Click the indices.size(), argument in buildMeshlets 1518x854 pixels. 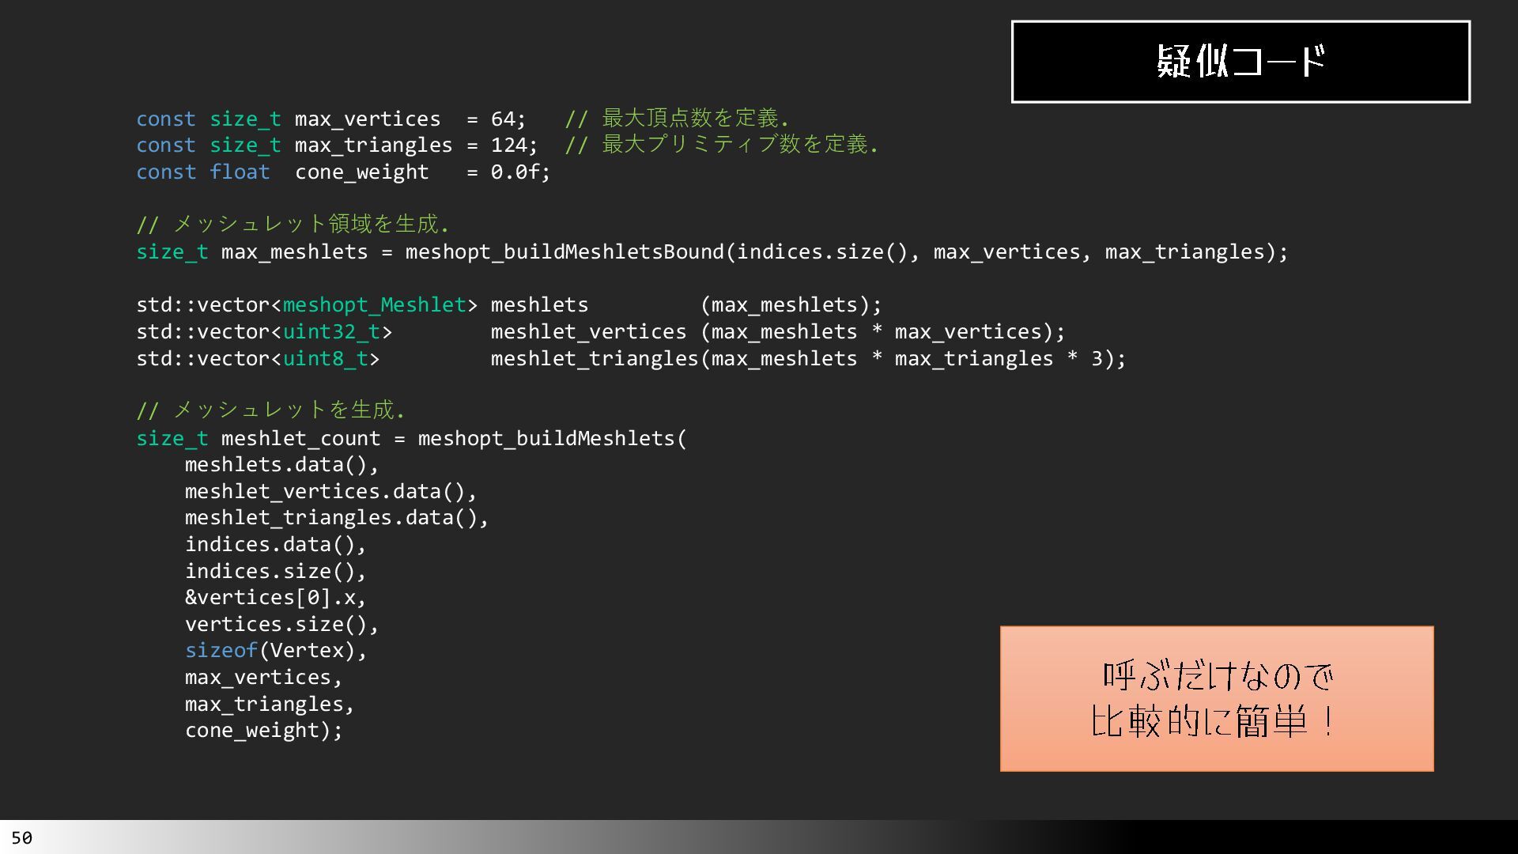click(x=276, y=572)
